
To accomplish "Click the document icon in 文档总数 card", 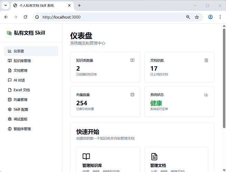I will pos(206,60).
